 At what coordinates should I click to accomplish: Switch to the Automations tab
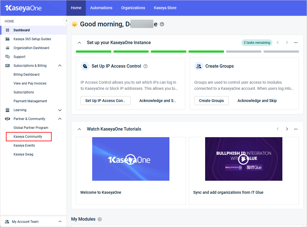pos(101,8)
